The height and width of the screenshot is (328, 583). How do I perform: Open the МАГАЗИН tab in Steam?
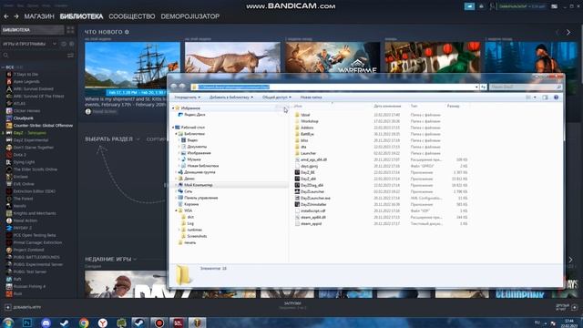coord(39,16)
